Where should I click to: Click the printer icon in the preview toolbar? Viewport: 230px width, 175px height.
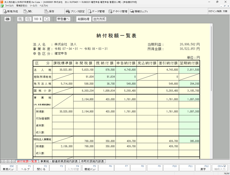pyautogui.click(x=7, y=19)
